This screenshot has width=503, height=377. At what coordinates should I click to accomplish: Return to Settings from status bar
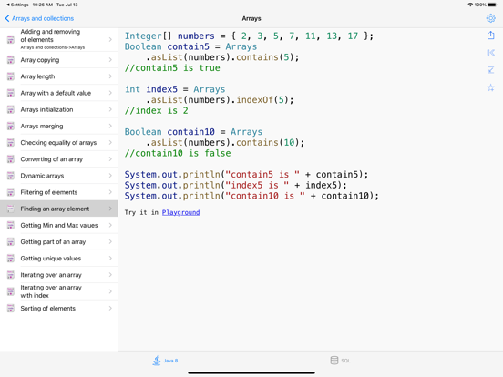tap(17, 5)
